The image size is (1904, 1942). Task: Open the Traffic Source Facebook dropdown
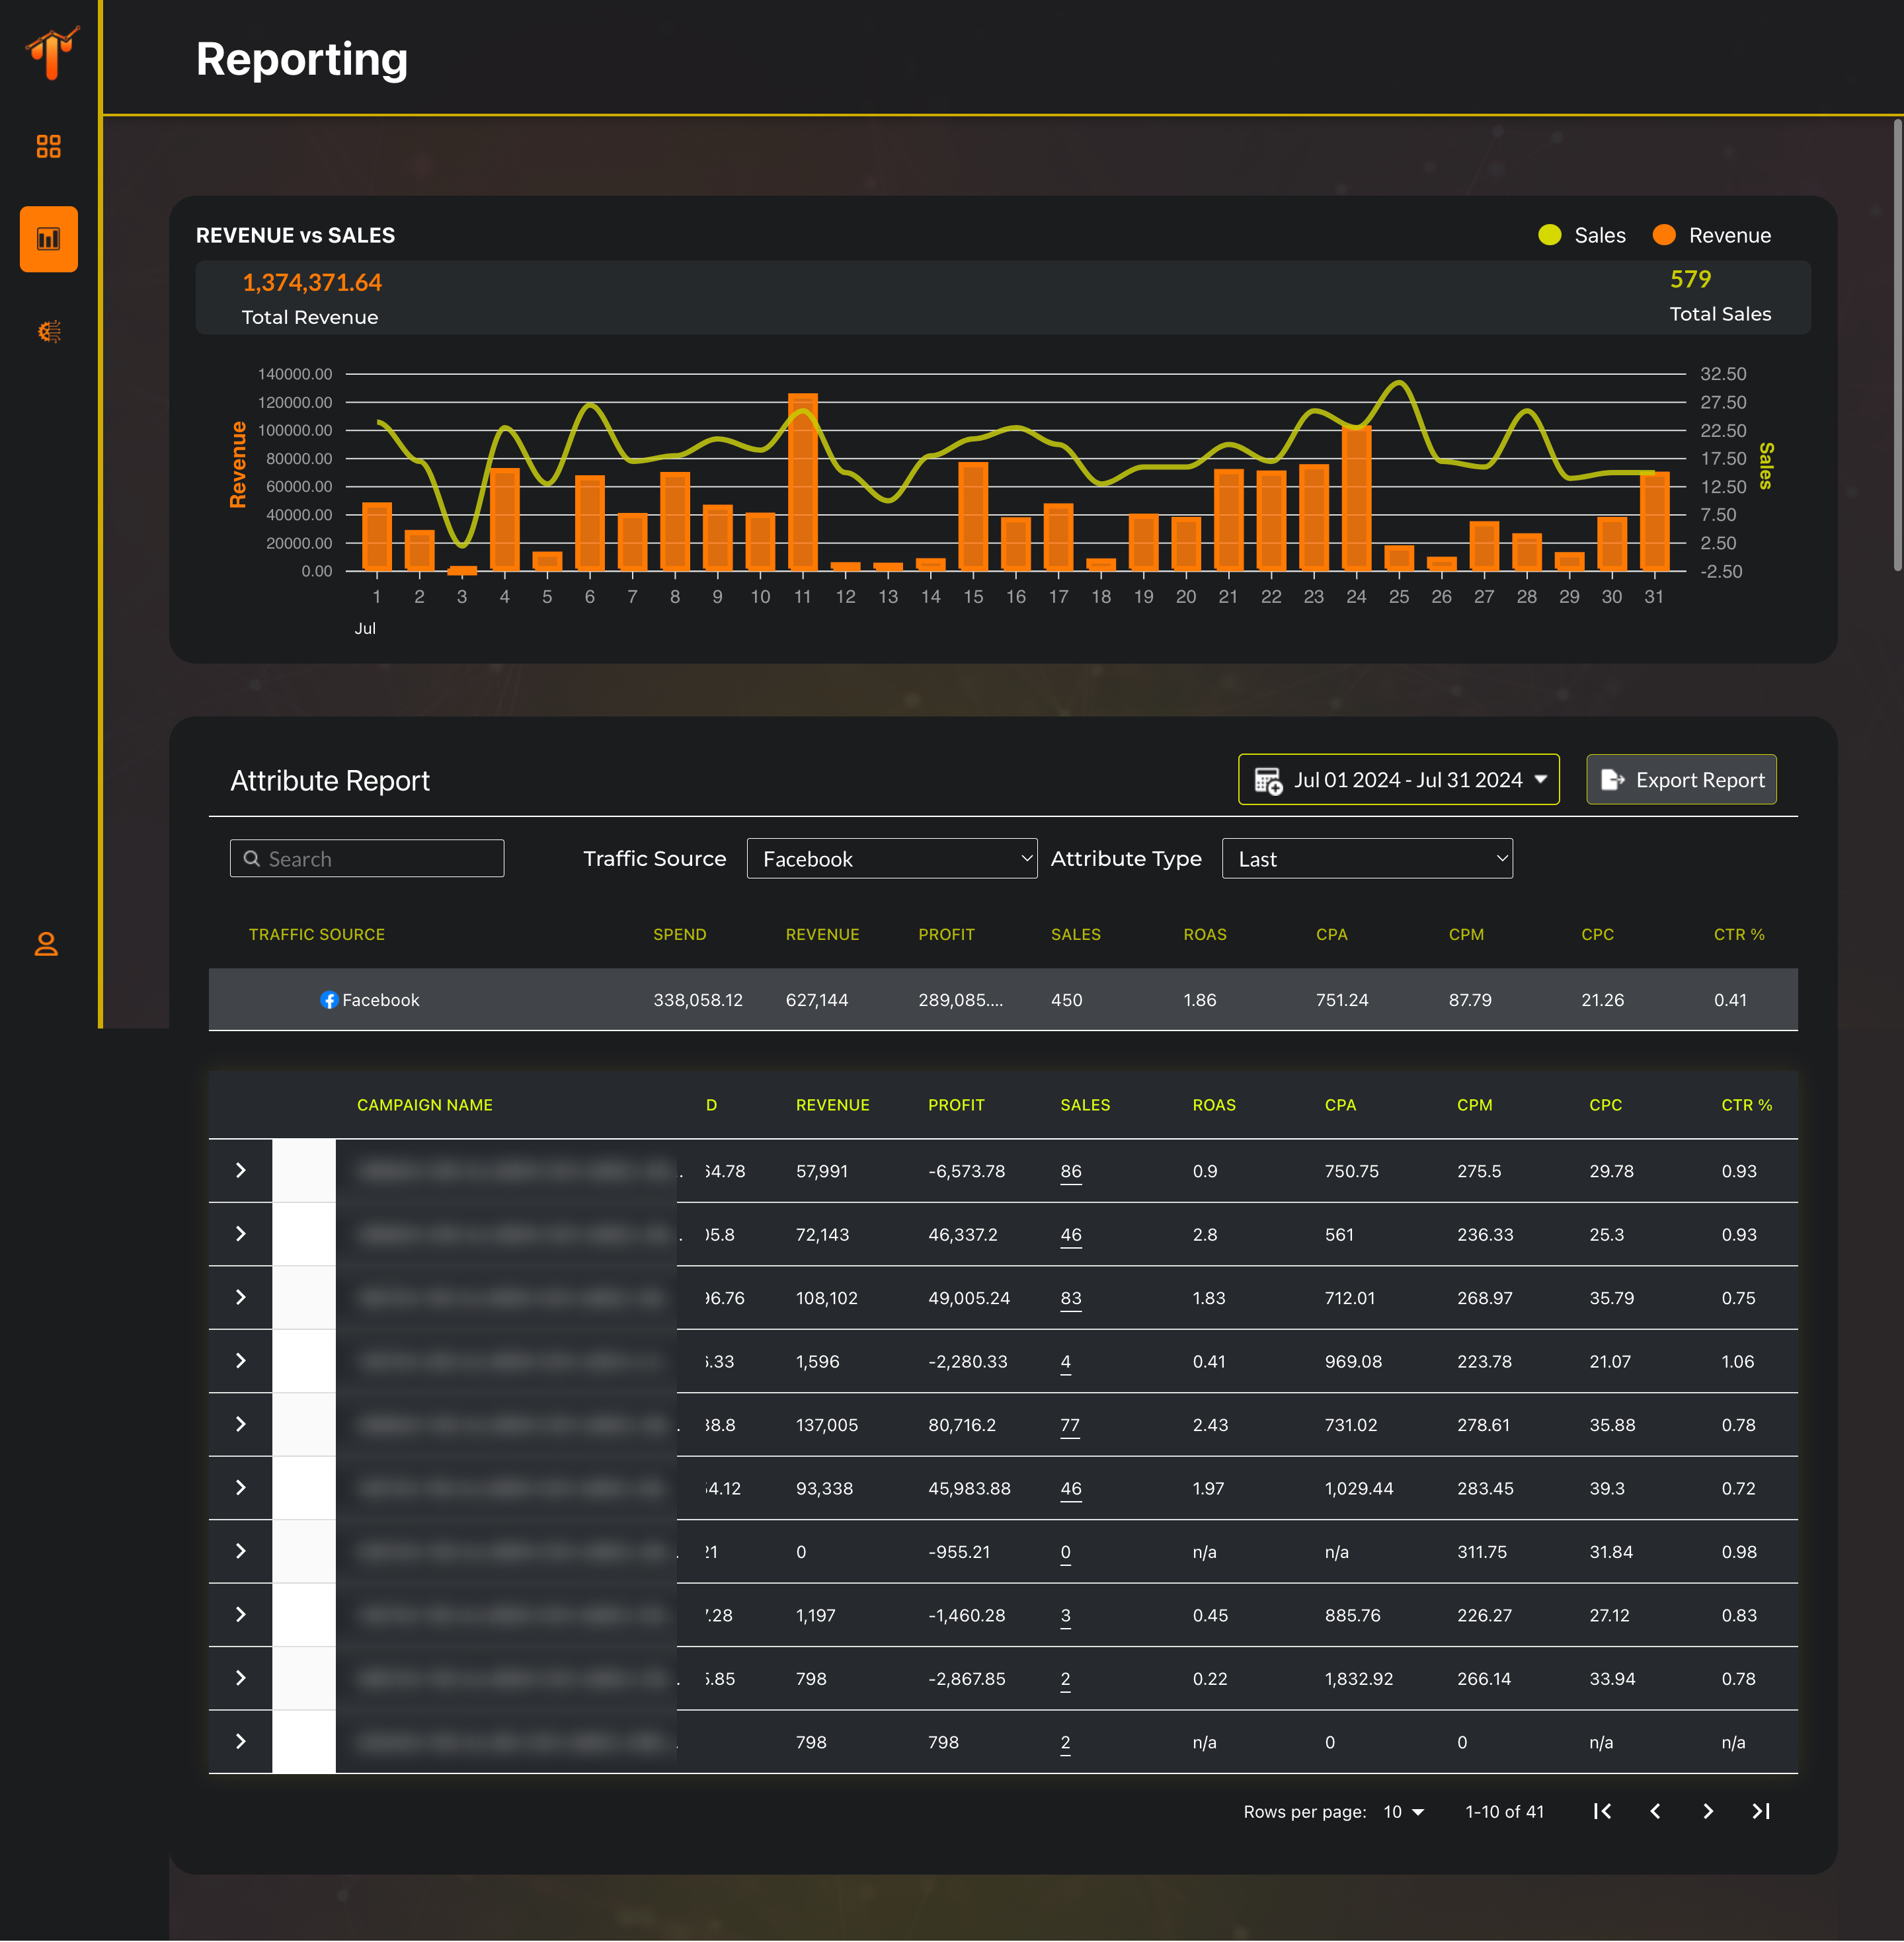click(x=891, y=859)
